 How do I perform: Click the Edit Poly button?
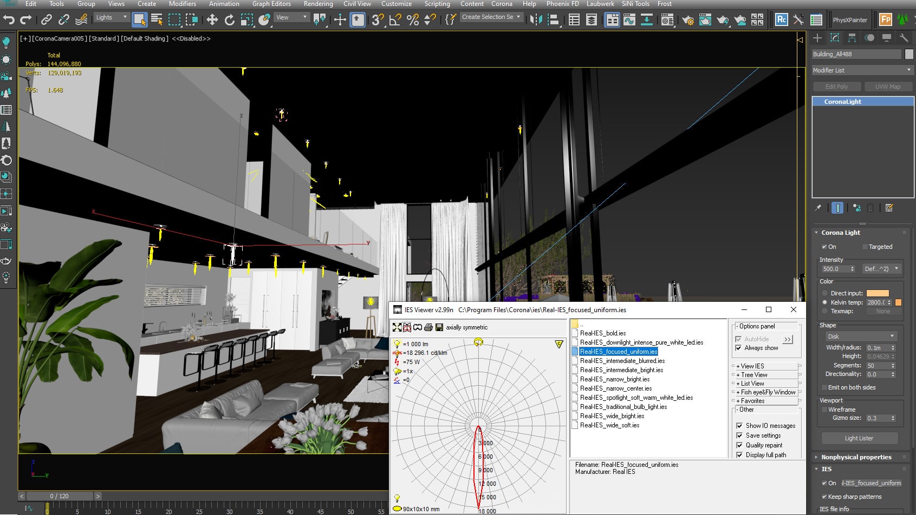pyautogui.click(x=836, y=87)
